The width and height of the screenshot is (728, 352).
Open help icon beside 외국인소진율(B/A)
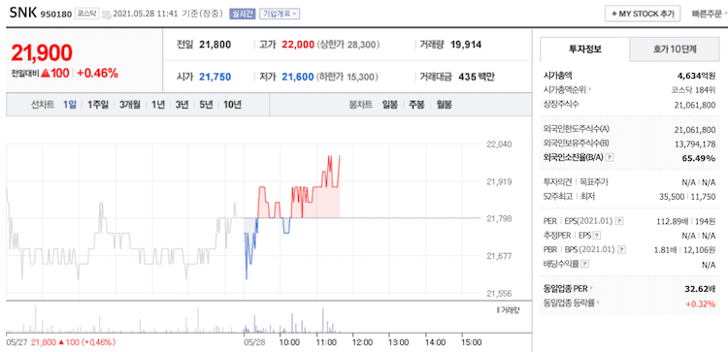(x=610, y=158)
